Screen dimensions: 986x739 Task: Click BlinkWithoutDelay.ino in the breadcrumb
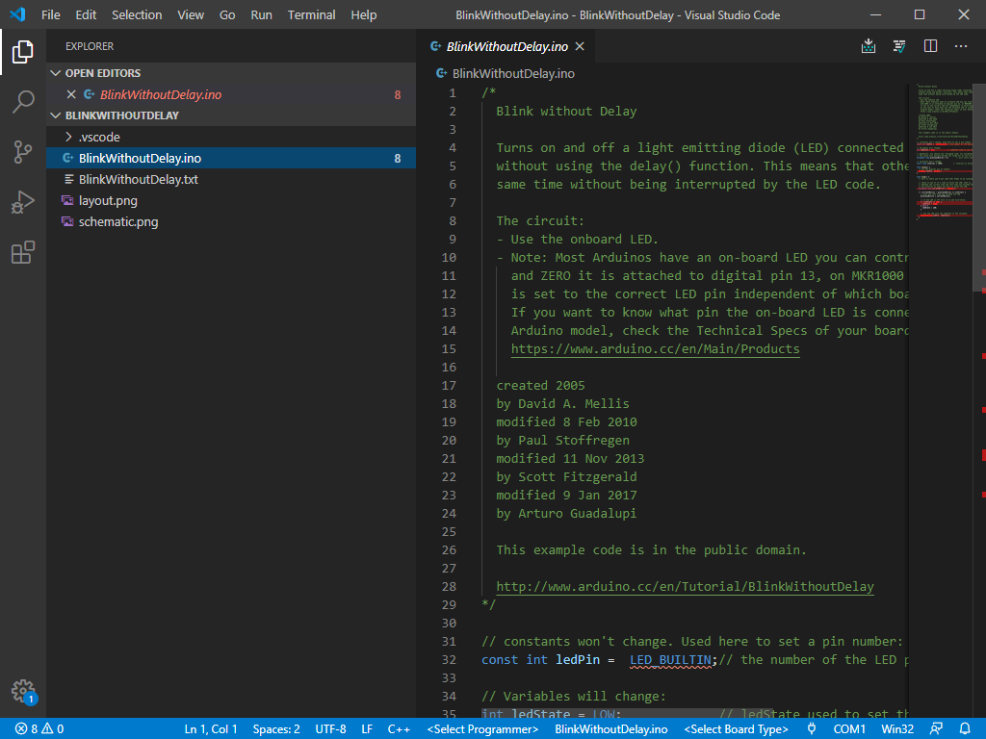(x=512, y=73)
